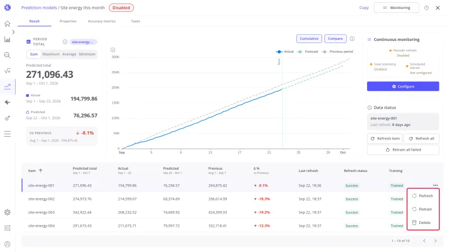This screenshot has width=449, height=252.
Task: Click the Copy link
Action: click(364, 8)
